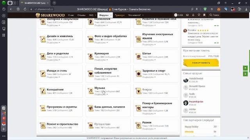Open the 'Здоровье и спорт' forum
The image size is (250, 140).
154,71
